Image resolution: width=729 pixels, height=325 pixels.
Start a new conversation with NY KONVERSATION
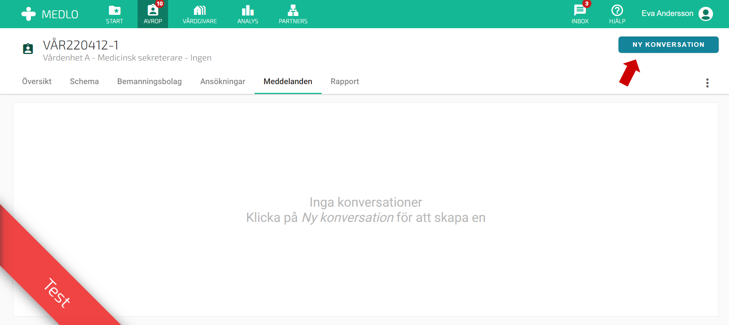[x=668, y=45]
